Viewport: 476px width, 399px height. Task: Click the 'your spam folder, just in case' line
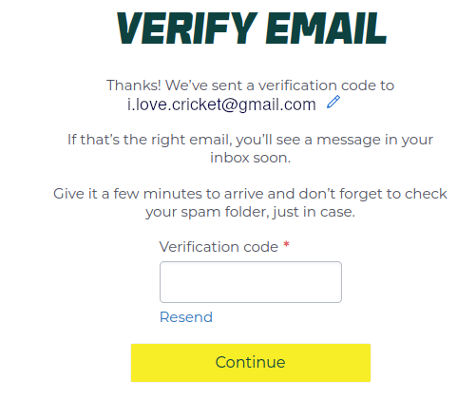coord(250,212)
